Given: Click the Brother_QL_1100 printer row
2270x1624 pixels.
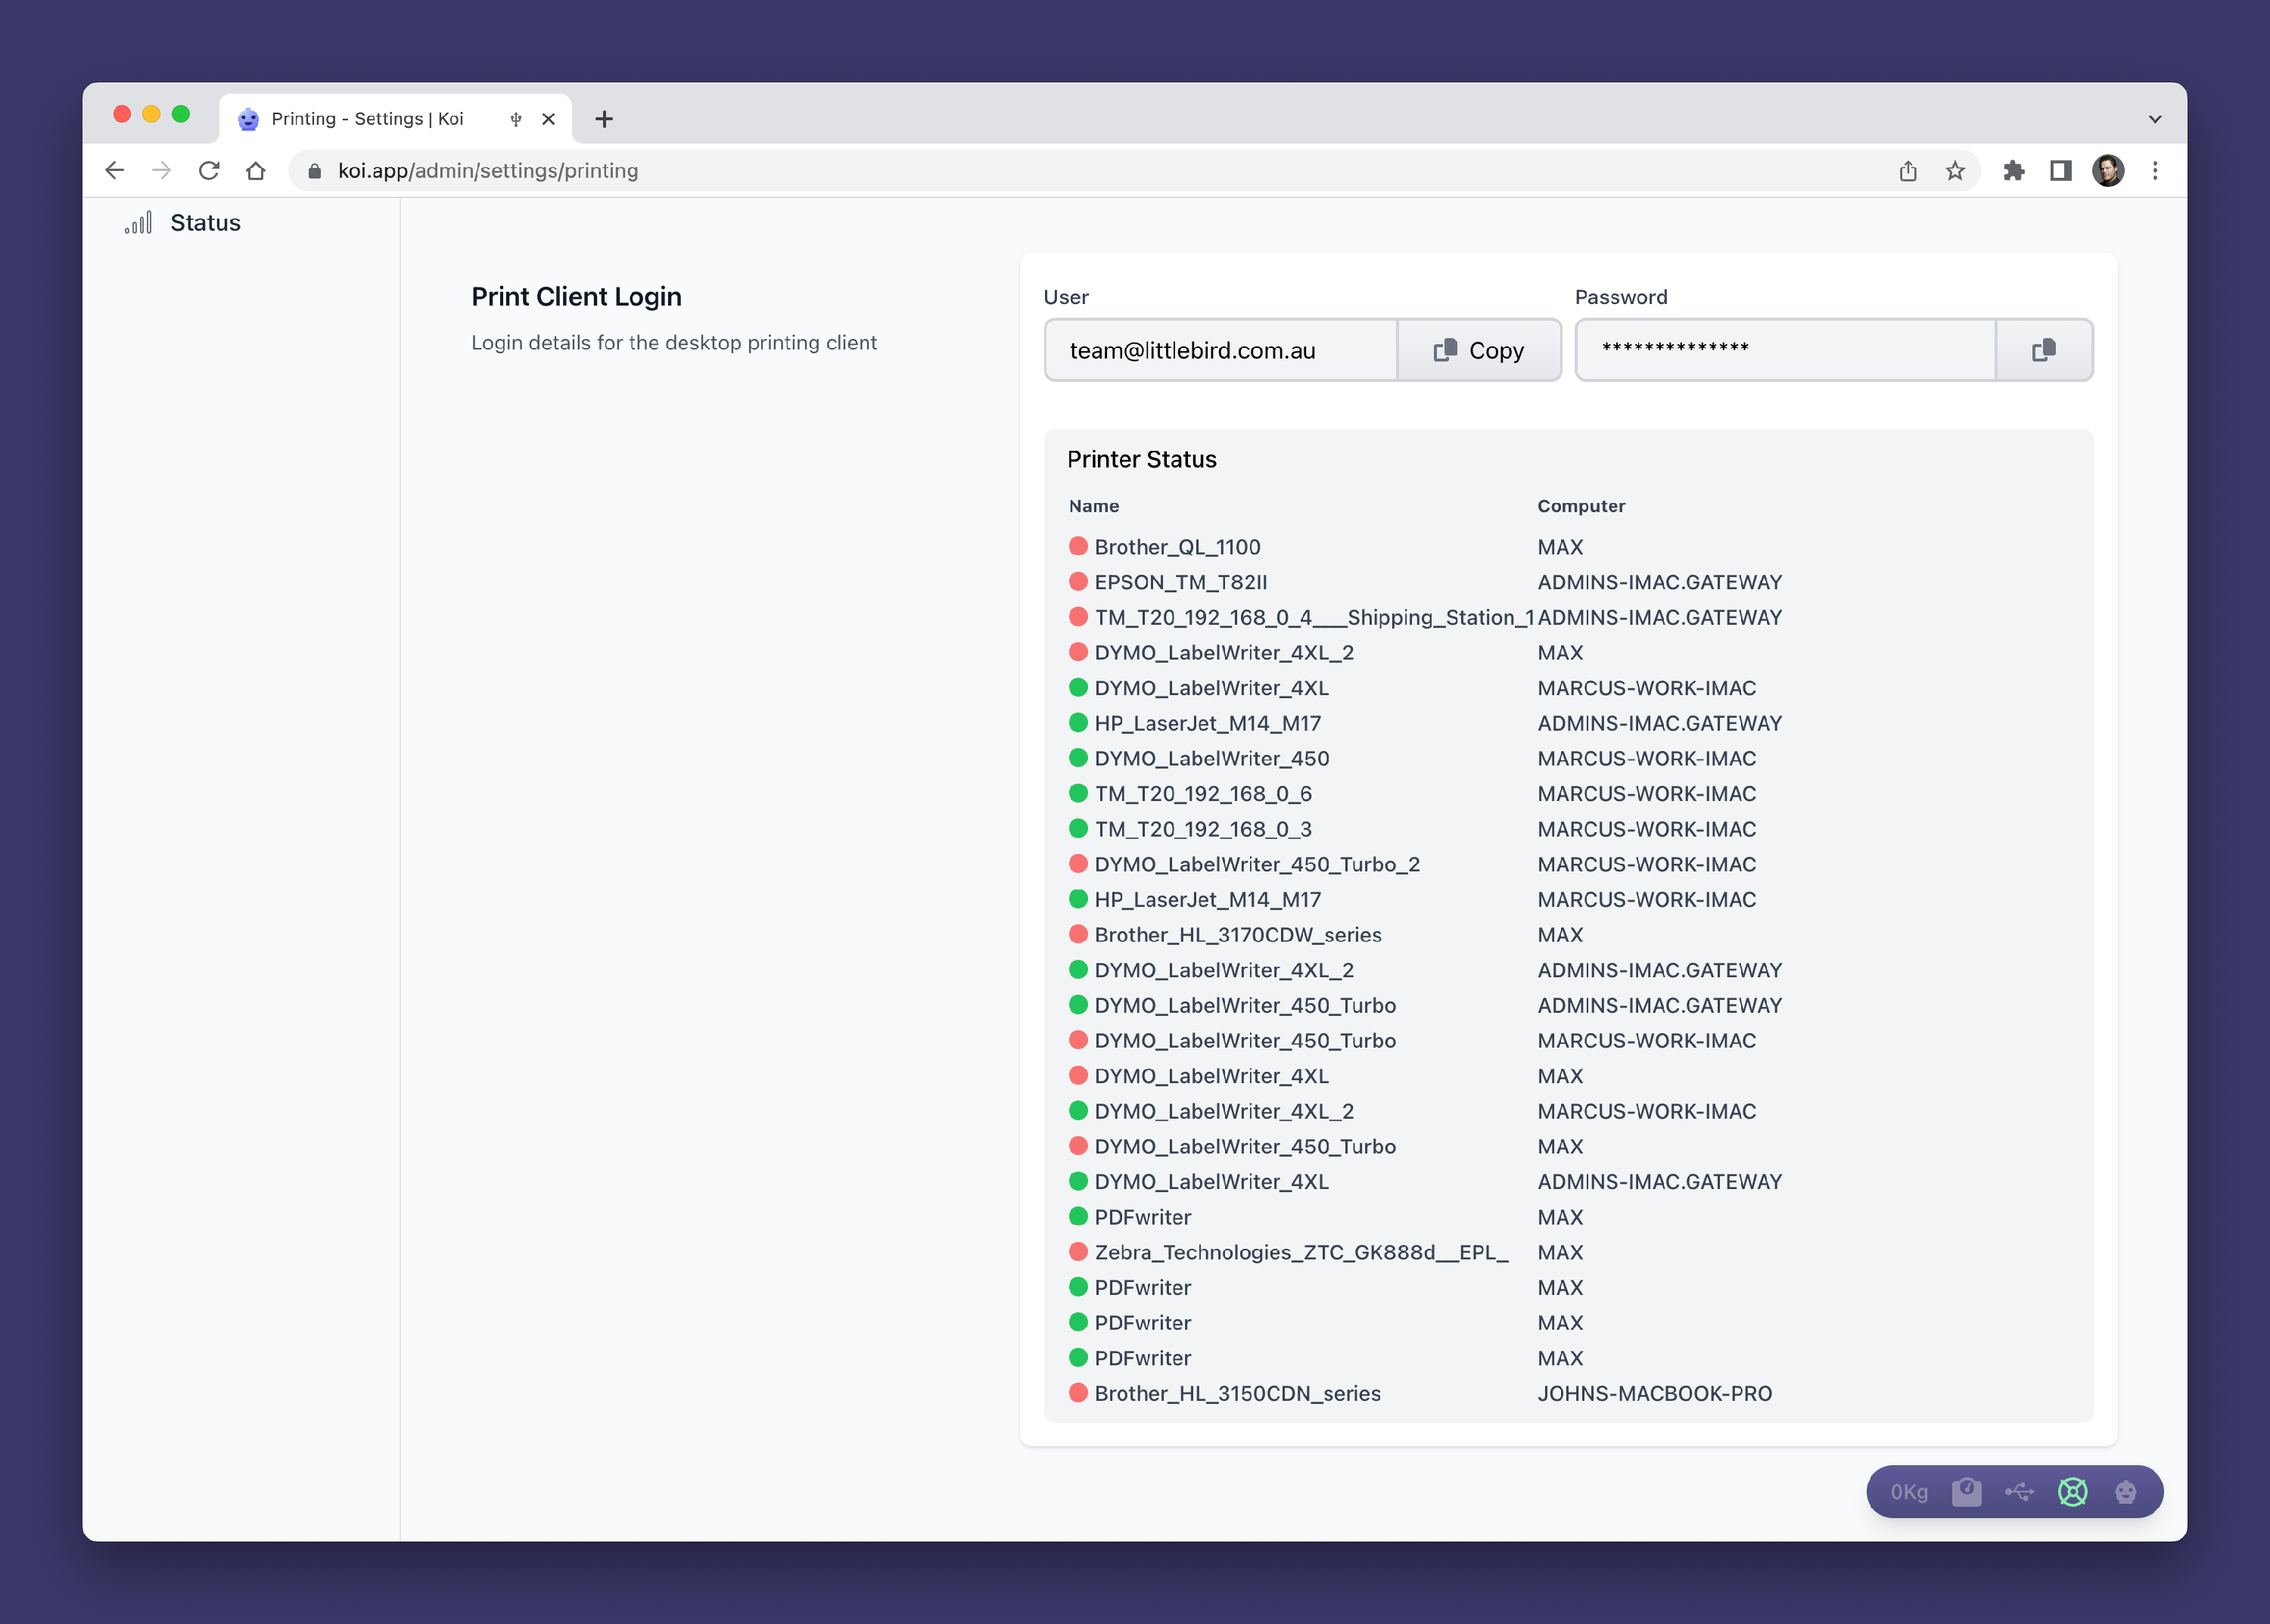Looking at the screenshot, I should pyautogui.click(x=1177, y=547).
